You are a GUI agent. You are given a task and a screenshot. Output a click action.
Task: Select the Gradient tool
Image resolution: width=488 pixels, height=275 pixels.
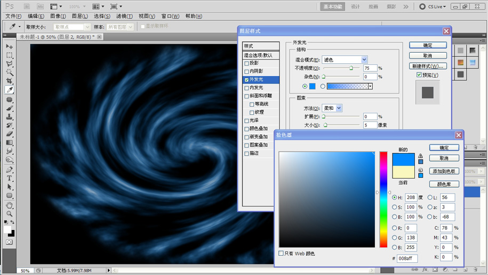click(x=10, y=143)
